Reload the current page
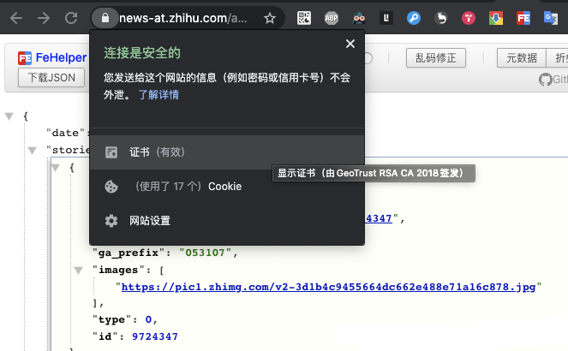 click(71, 18)
